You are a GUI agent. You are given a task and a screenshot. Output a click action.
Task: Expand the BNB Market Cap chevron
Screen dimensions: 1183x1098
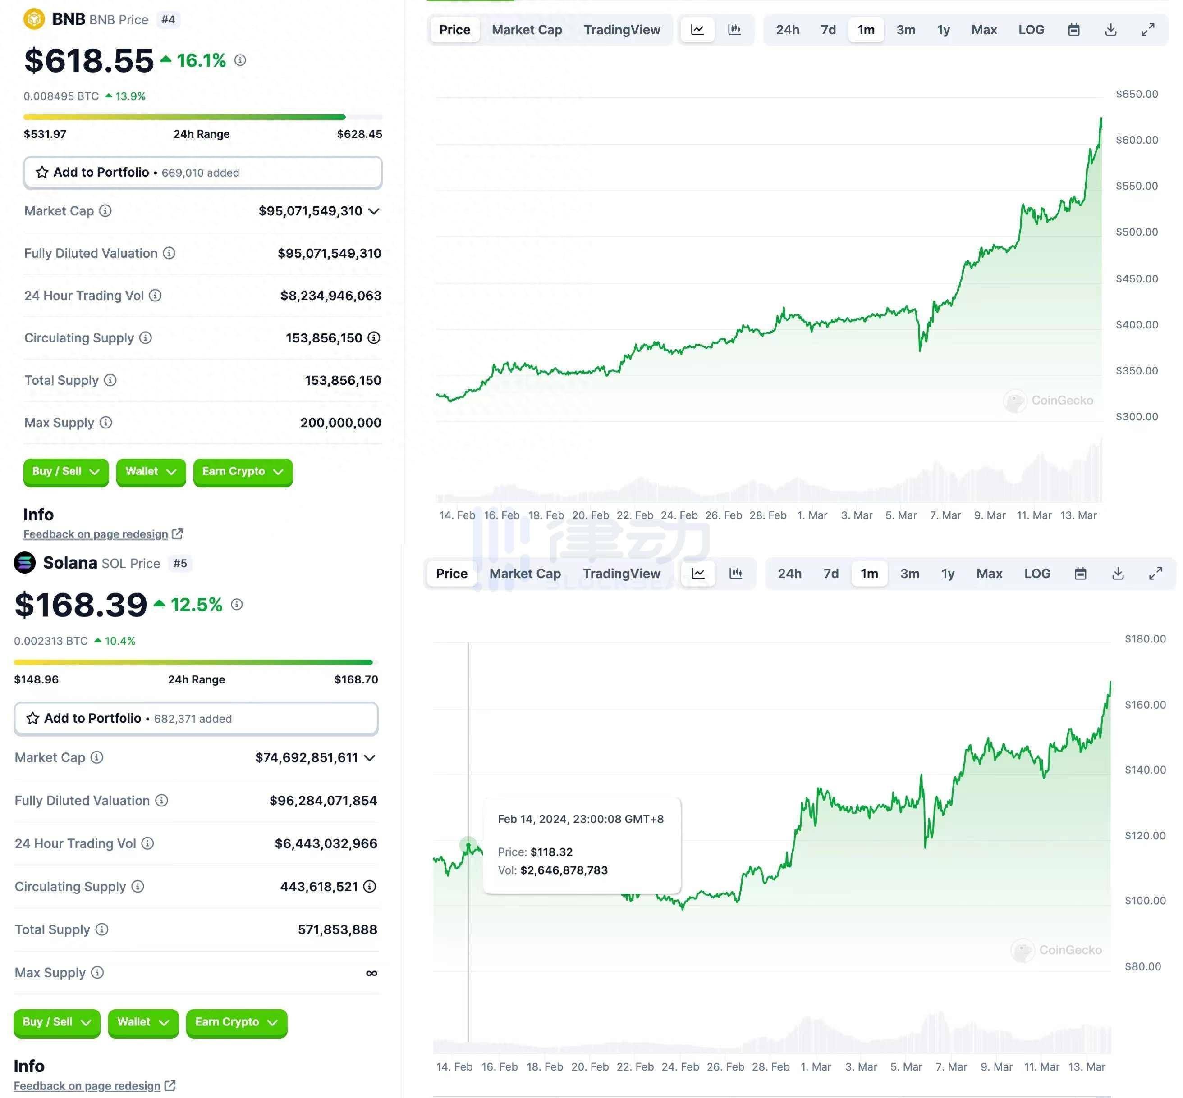pos(374,211)
